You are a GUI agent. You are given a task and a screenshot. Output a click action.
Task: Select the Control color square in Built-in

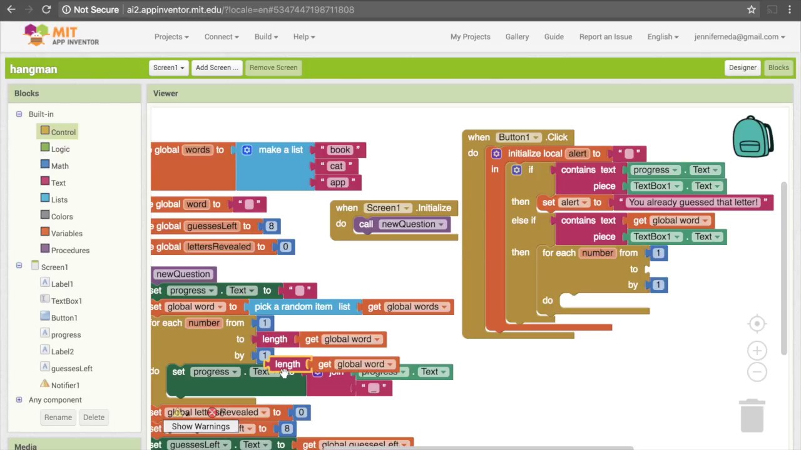pos(44,131)
